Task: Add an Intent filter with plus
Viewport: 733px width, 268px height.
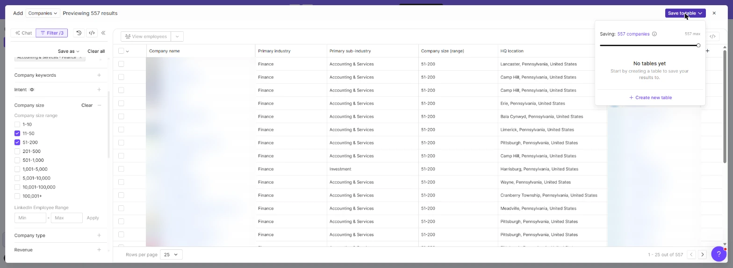Action: click(99, 89)
